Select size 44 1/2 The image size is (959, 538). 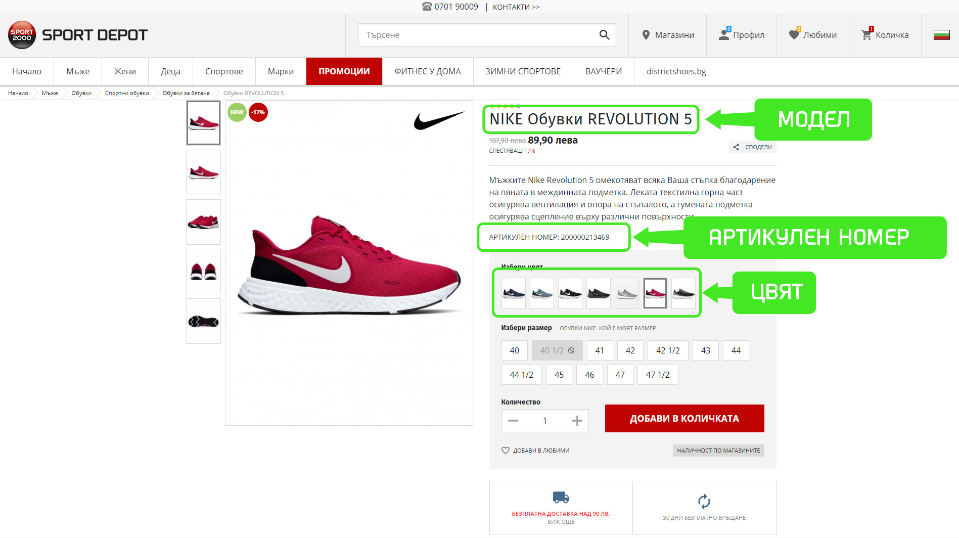[x=522, y=375]
